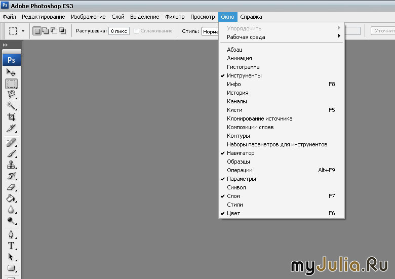Open the Выделение menu

[145, 17]
